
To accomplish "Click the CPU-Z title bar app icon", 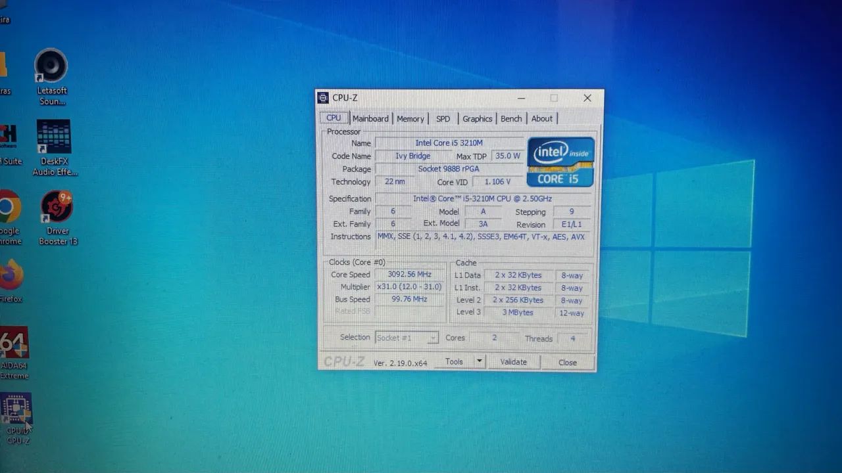I will [323, 98].
